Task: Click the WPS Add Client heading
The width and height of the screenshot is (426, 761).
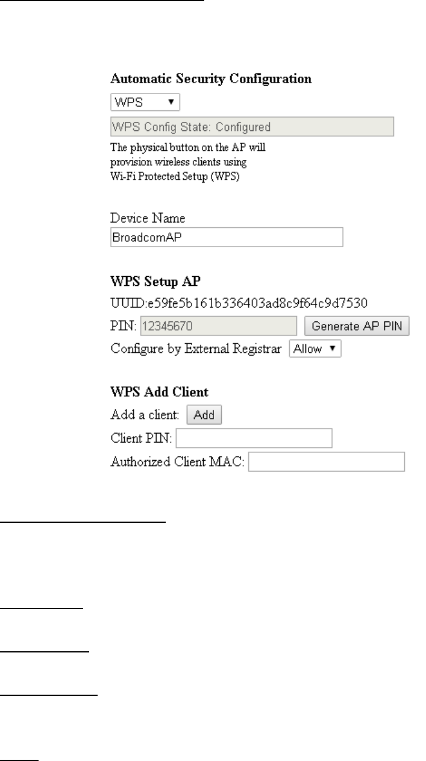Action: tap(159, 392)
